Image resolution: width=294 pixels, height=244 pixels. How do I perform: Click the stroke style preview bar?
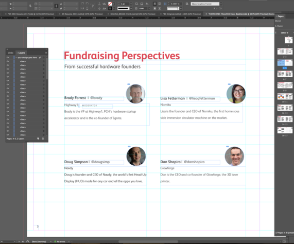(x=124, y=8)
